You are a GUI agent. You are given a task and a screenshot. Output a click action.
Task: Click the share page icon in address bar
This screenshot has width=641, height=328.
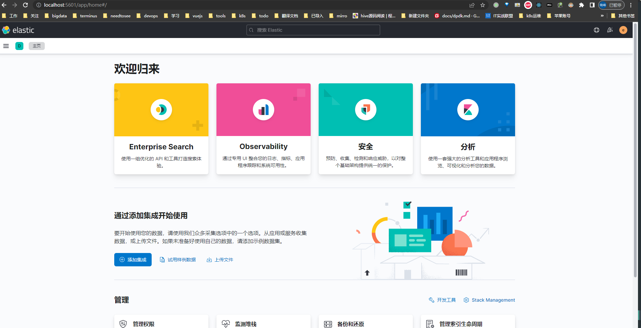tap(472, 5)
